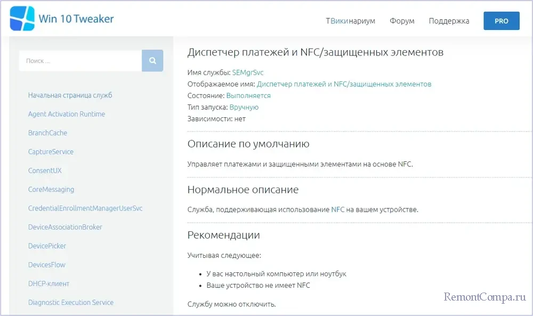Select Agent Activation Runtime in sidebar
This screenshot has height=316, width=533.
click(x=66, y=114)
